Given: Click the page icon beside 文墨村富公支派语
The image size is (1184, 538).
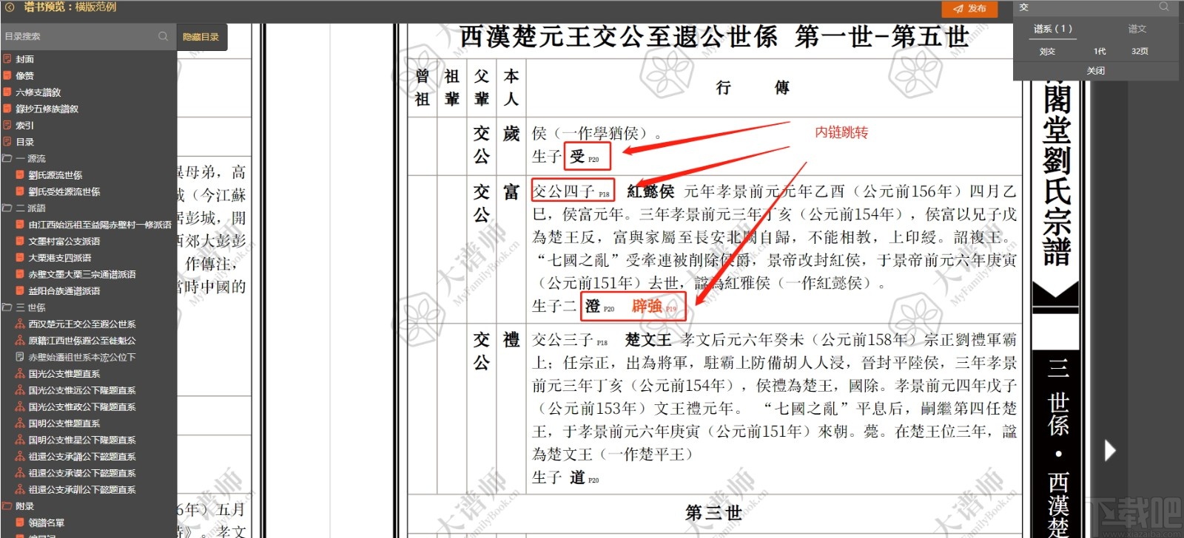Looking at the screenshot, I should (x=20, y=241).
